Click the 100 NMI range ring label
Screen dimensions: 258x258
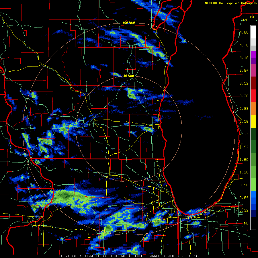(129, 23)
